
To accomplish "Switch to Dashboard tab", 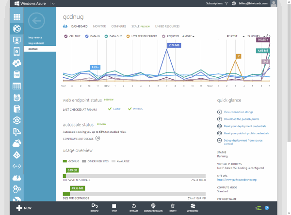I will [79, 26].
